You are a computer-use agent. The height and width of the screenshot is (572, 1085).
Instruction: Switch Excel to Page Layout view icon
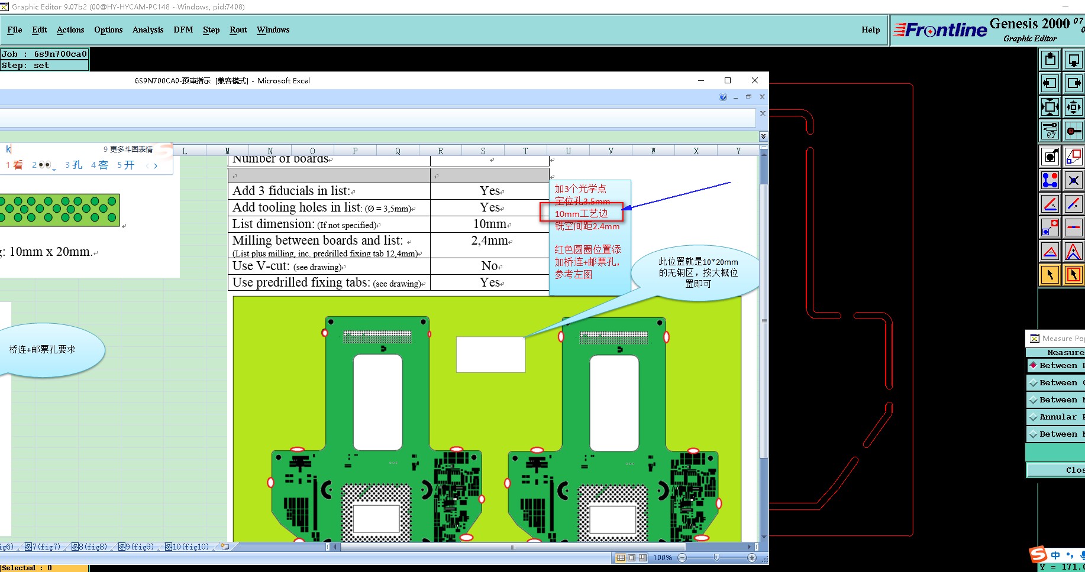(x=631, y=558)
